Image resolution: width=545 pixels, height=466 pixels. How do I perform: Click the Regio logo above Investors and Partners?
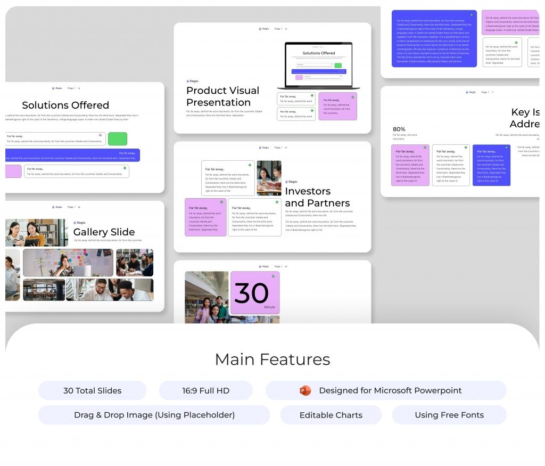click(291, 182)
